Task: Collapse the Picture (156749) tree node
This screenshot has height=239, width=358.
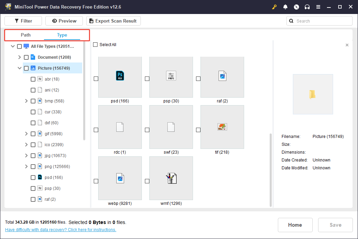Action: coord(19,68)
